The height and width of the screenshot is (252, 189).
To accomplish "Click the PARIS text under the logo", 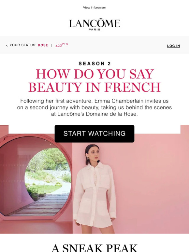I will click(x=94, y=30).
